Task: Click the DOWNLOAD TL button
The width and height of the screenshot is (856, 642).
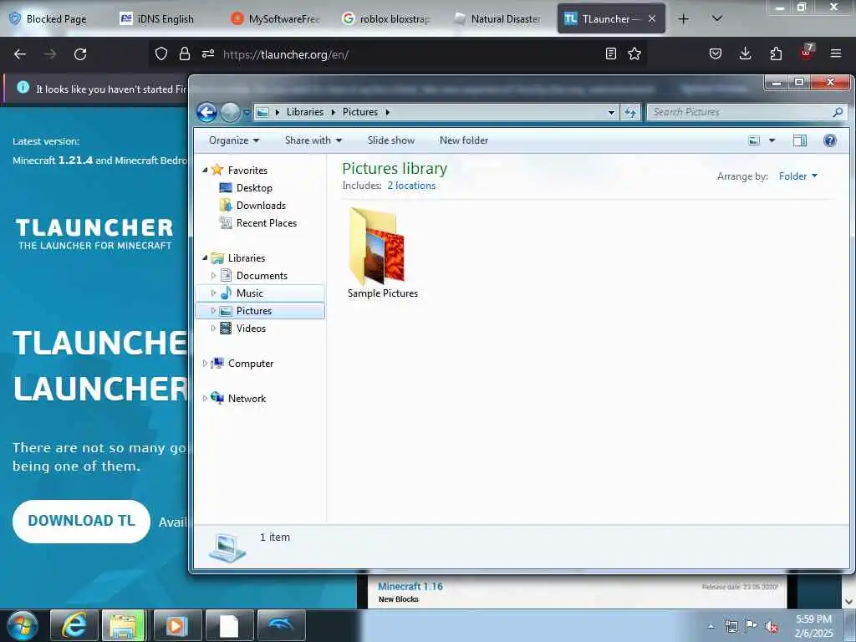Action: click(81, 521)
